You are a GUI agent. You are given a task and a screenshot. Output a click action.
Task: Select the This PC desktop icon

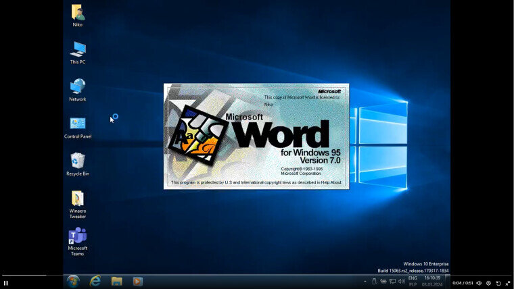point(78,53)
